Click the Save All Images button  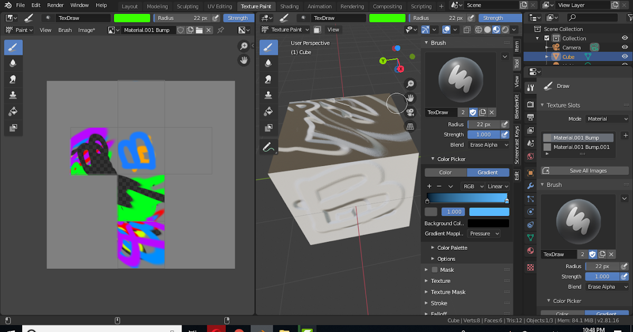click(584, 170)
